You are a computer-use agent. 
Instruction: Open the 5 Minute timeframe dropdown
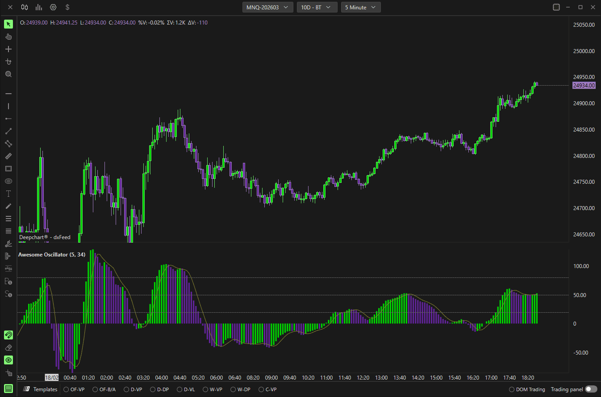(361, 7)
